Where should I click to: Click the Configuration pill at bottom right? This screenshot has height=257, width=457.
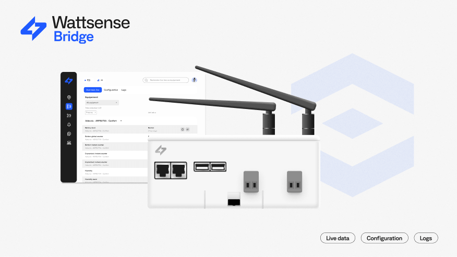point(384,238)
